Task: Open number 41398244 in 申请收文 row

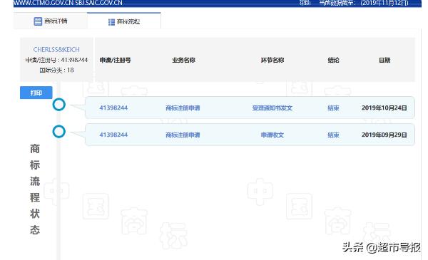Action: coord(113,135)
